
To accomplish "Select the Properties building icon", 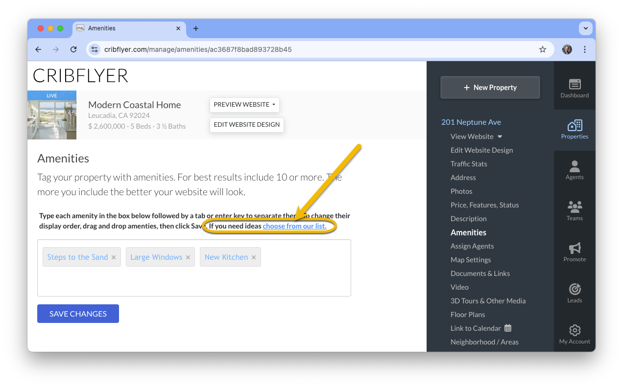I will tap(575, 125).
